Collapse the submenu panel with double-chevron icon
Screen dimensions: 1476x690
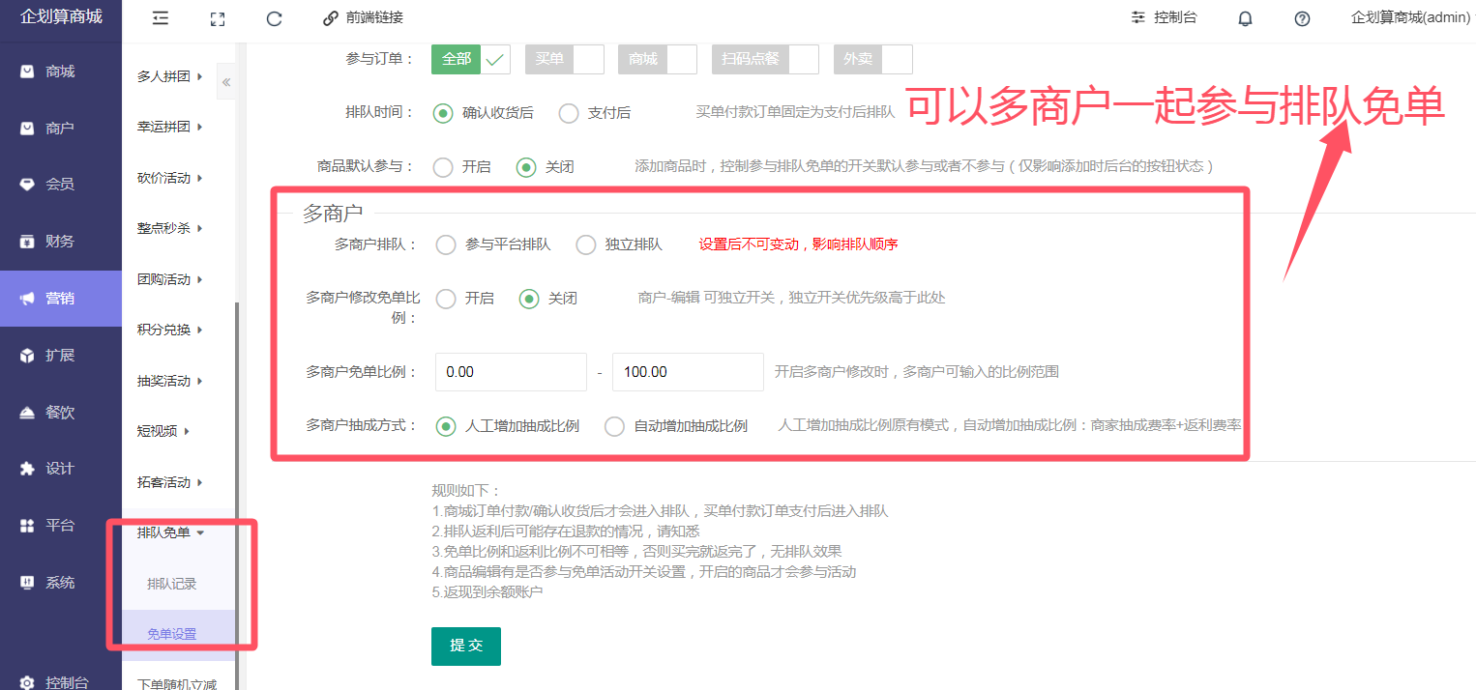[x=226, y=82]
